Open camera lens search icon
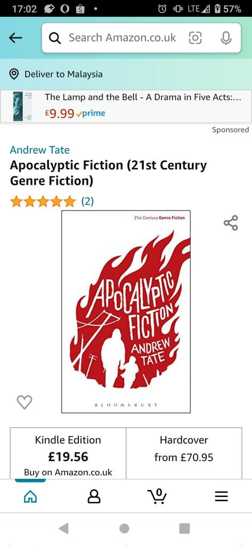Image resolution: width=252 pixels, height=546 pixels. click(x=196, y=38)
